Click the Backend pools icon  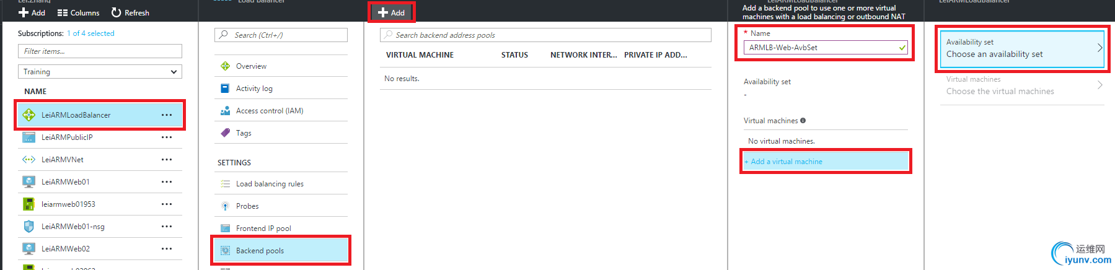pyautogui.click(x=226, y=251)
